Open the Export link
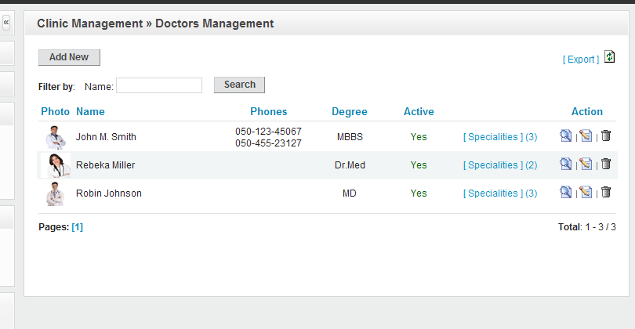 [581, 60]
